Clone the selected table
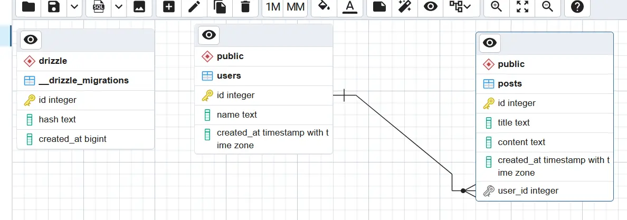The height and width of the screenshot is (220, 627). pyautogui.click(x=220, y=7)
